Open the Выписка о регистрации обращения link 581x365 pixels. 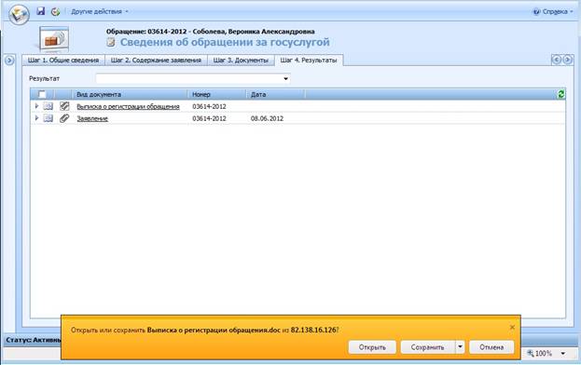coord(128,106)
